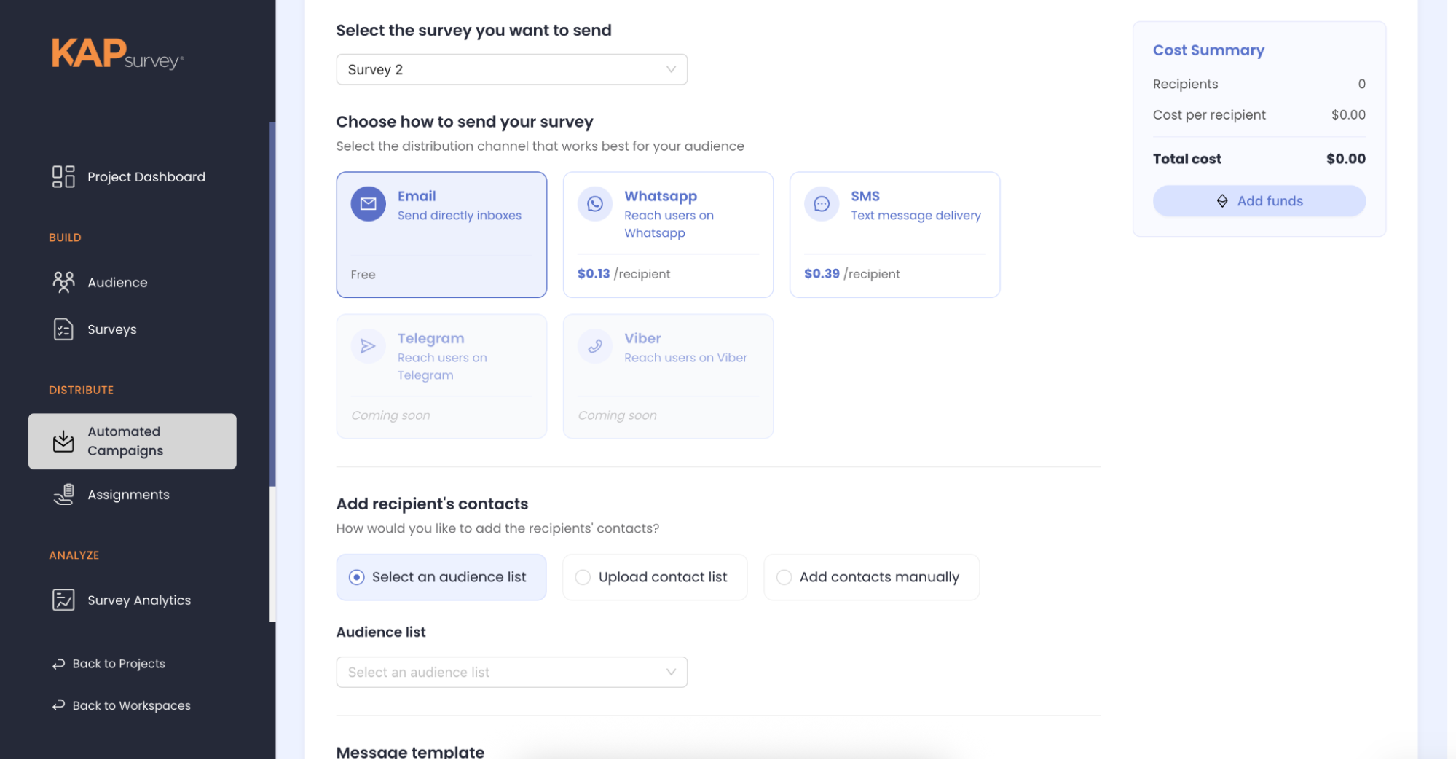Click the Whatsapp phone bubble icon
Image resolution: width=1456 pixels, height=760 pixels.
(x=595, y=204)
